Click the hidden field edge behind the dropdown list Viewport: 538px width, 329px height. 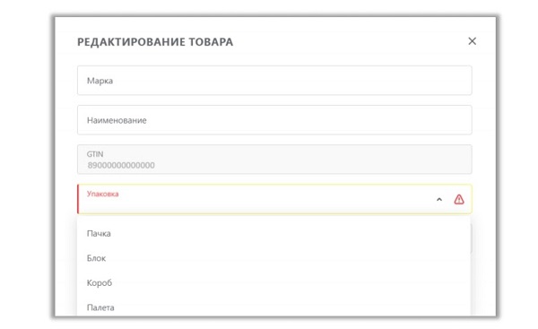click(x=471, y=238)
